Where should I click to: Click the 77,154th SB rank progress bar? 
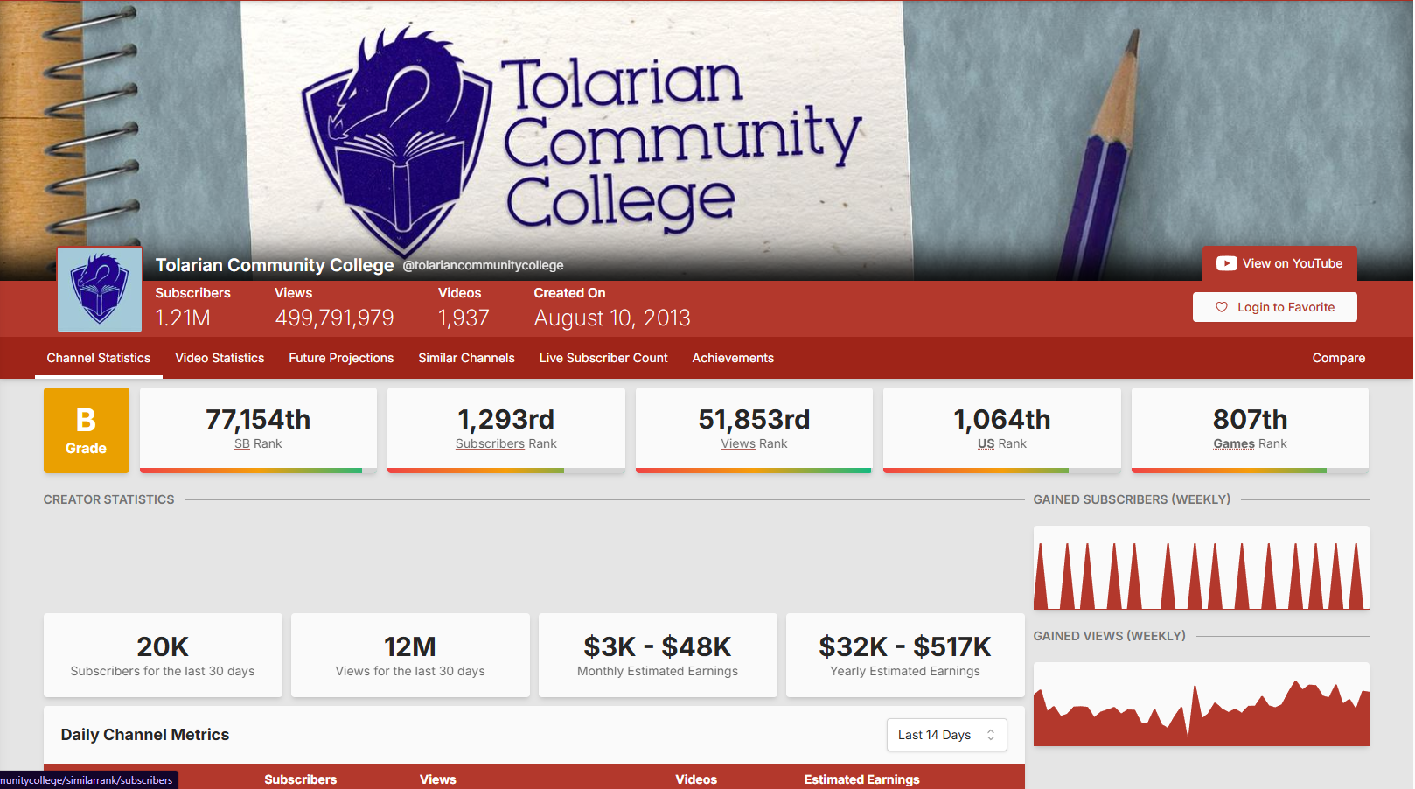[258, 471]
